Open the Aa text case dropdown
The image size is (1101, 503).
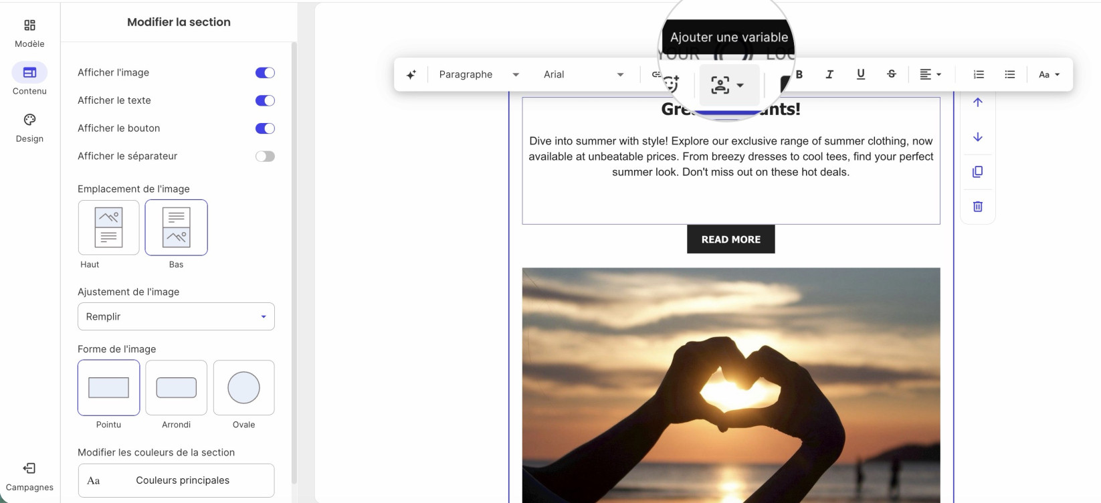point(1049,74)
